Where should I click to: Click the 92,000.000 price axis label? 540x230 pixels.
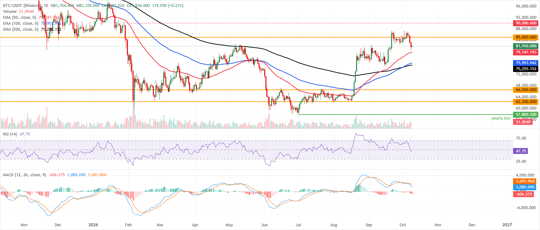coord(526,18)
